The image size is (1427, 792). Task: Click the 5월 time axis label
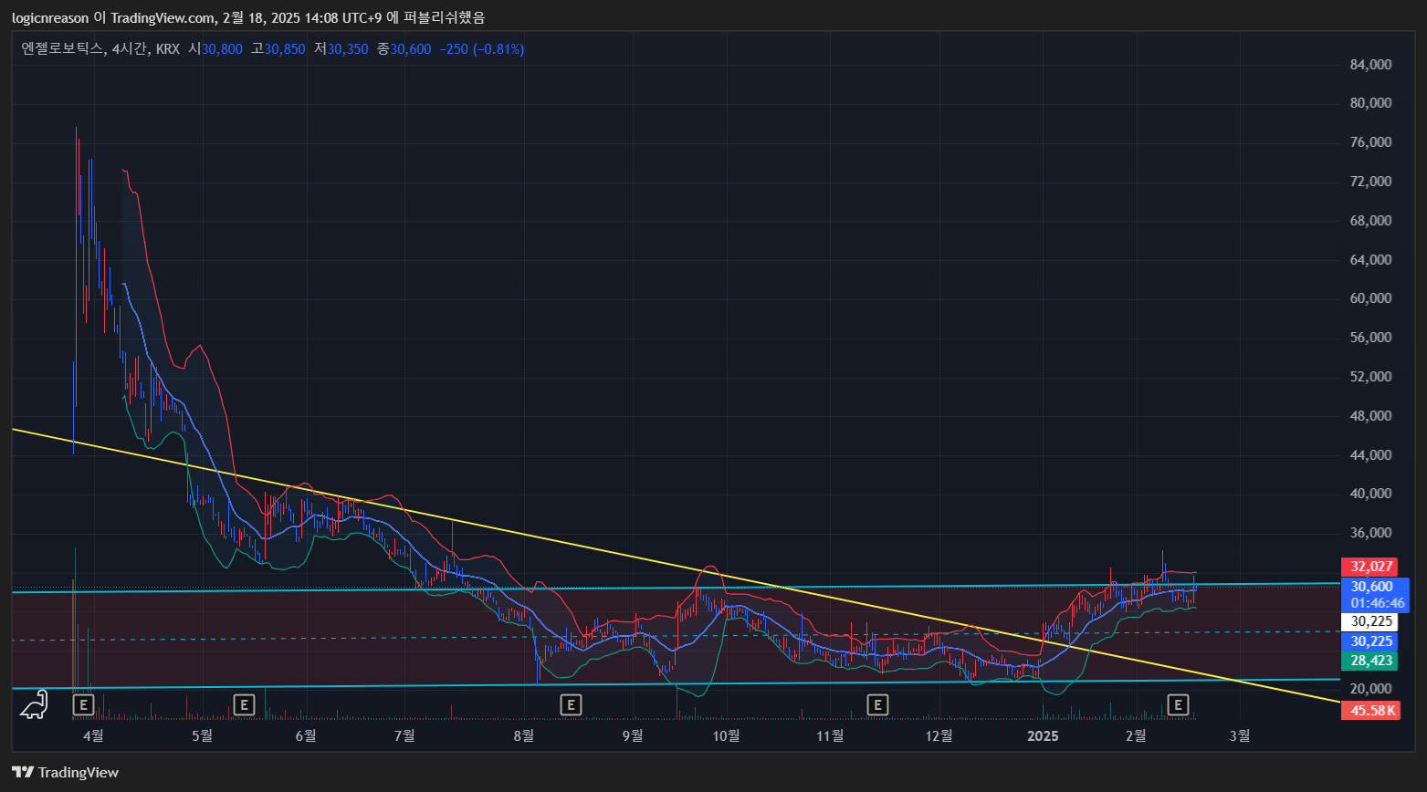pyautogui.click(x=202, y=735)
